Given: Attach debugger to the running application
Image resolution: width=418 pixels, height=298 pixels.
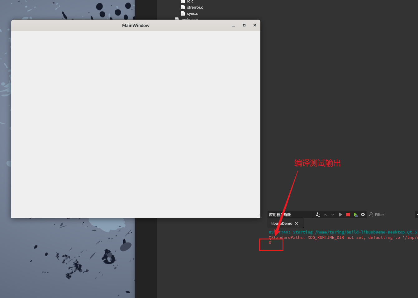Looking at the screenshot, I should (355, 215).
